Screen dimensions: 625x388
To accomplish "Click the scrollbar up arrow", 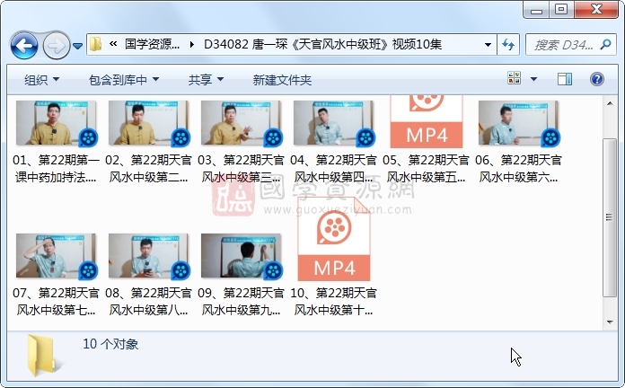I will [610, 103].
